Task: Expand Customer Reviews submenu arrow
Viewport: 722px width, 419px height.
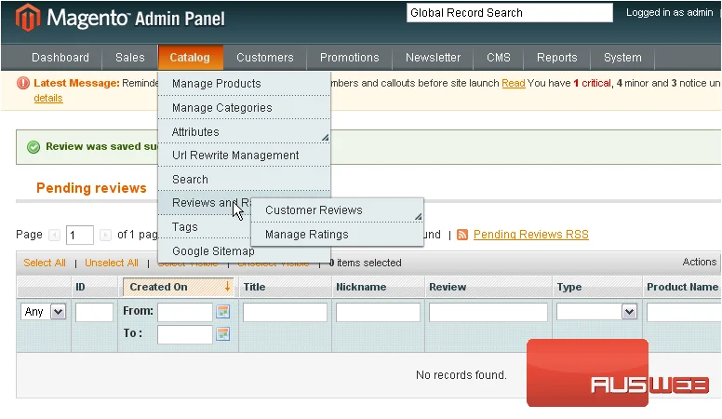Action: click(x=418, y=216)
